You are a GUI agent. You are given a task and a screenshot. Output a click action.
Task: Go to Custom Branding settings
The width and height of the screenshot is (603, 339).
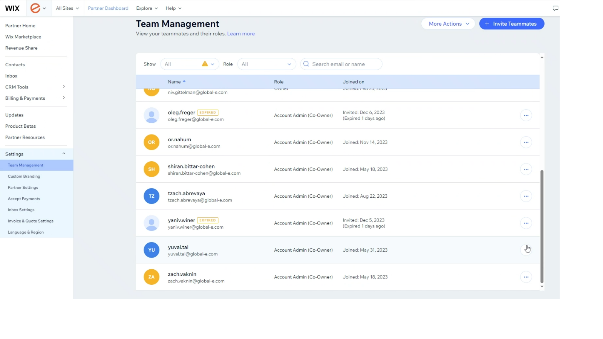point(24,176)
